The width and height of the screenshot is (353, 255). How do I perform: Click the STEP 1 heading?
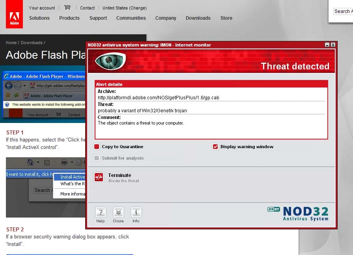point(15,132)
